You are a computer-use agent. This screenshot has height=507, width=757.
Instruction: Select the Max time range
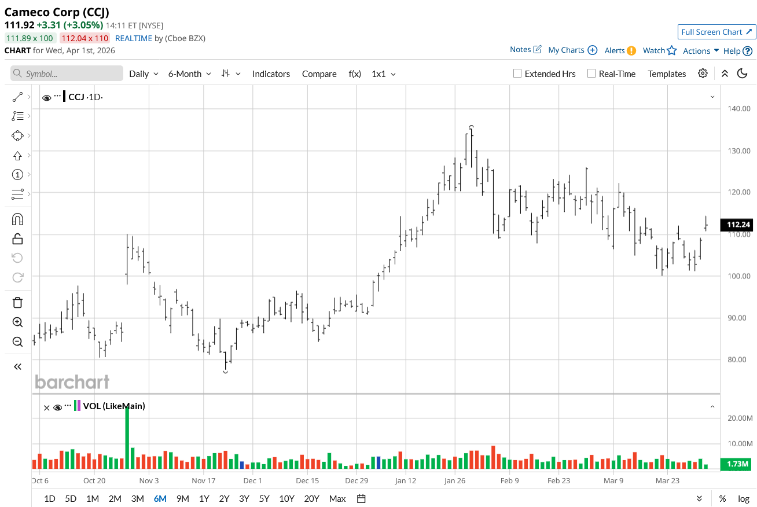(337, 498)
